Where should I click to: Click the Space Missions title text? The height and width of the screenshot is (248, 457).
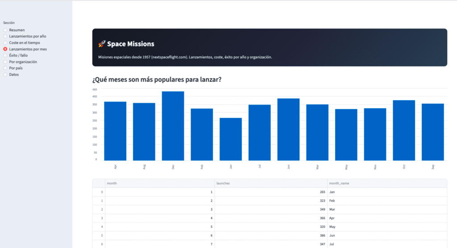pos(131,44)
